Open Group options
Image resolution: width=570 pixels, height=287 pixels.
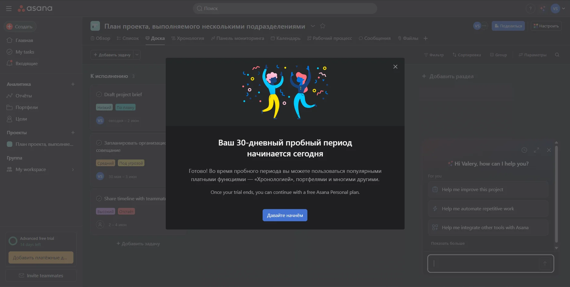point(498,55)
